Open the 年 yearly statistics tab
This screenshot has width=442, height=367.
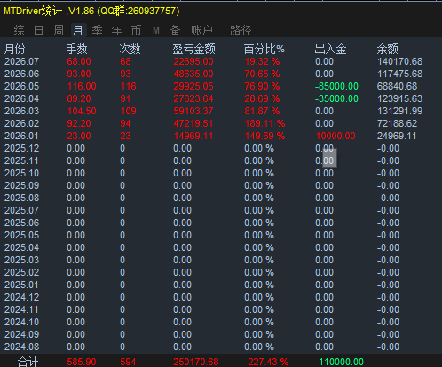(x=116, y=30)
